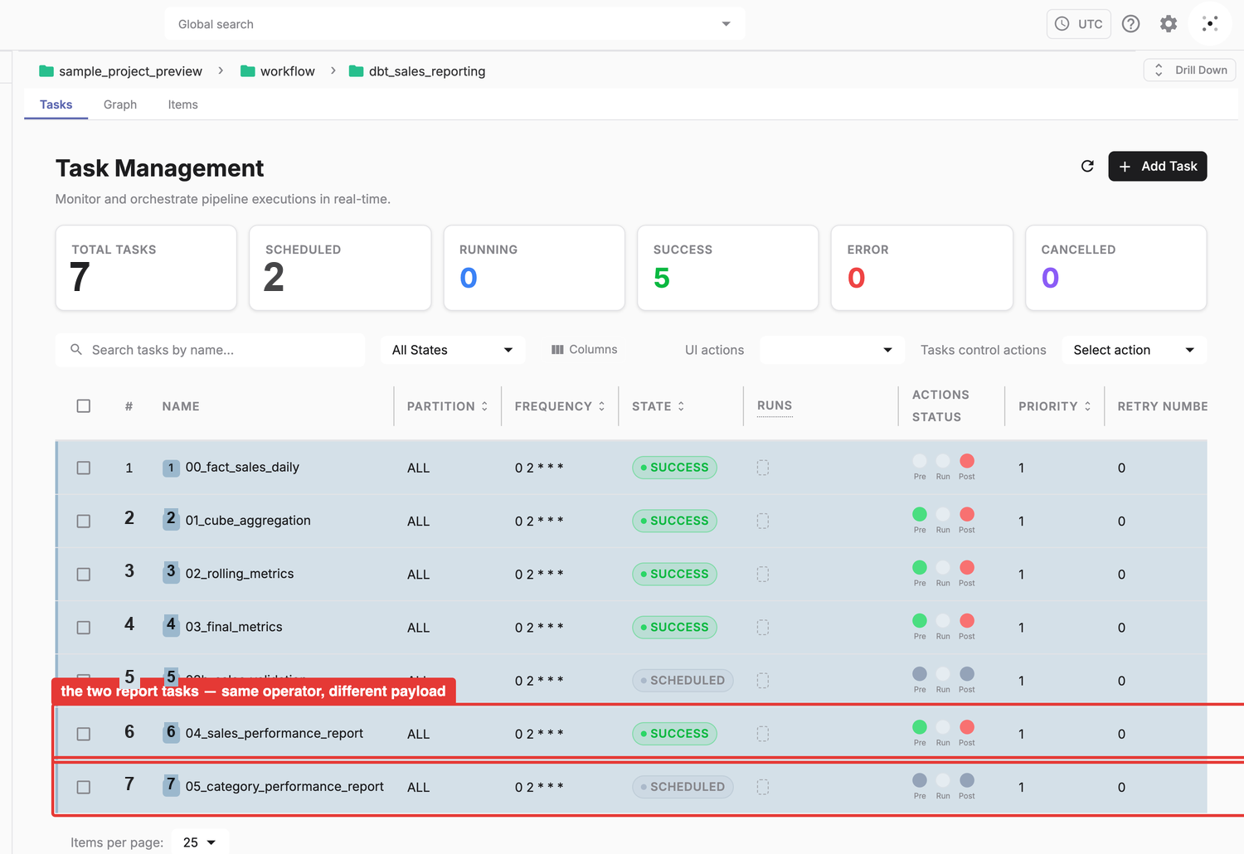
Task: Check the 02_rolling_metrics row checkbox
Action: click(83, 574)
